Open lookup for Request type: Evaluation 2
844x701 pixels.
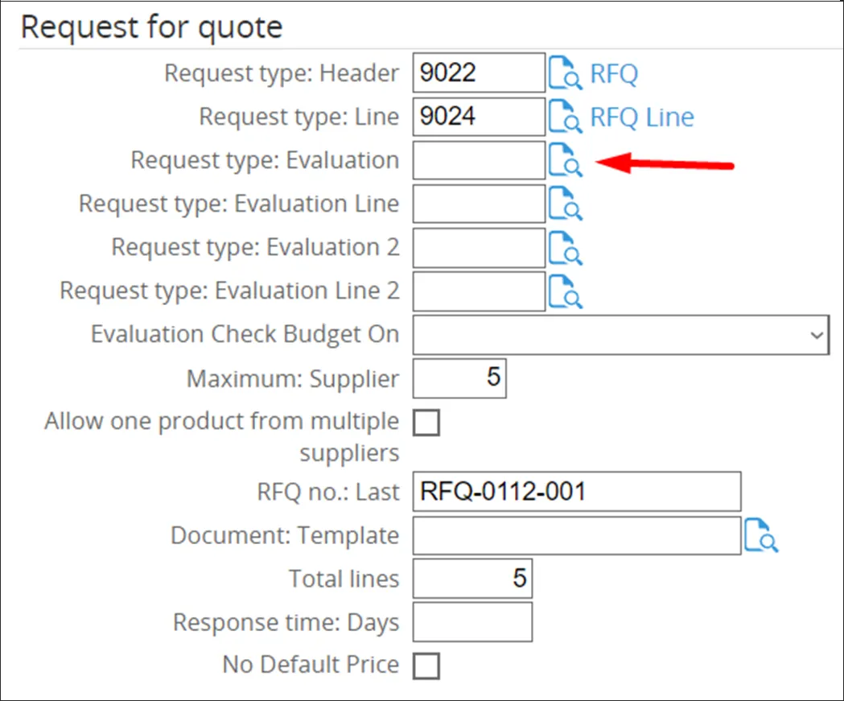tap(566, 247)
